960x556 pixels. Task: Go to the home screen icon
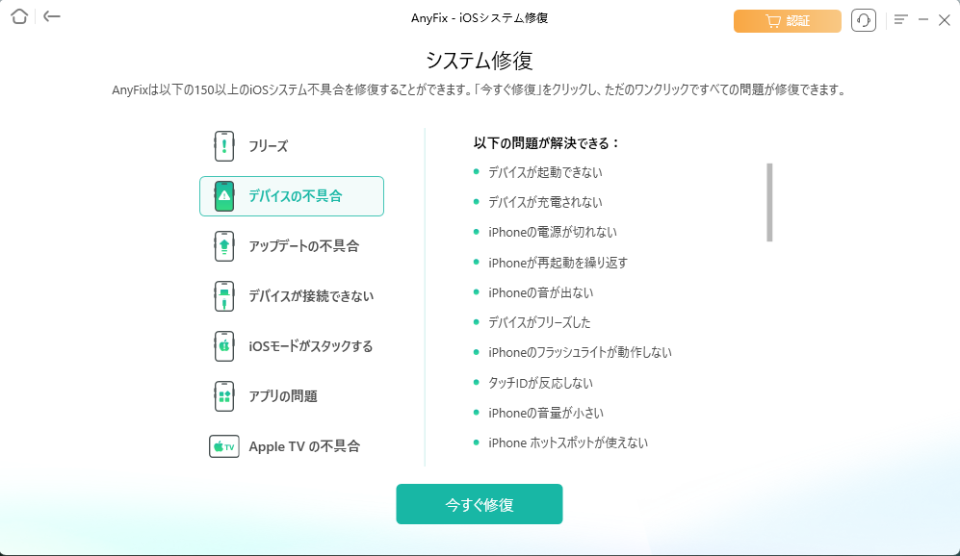point(19,16)
